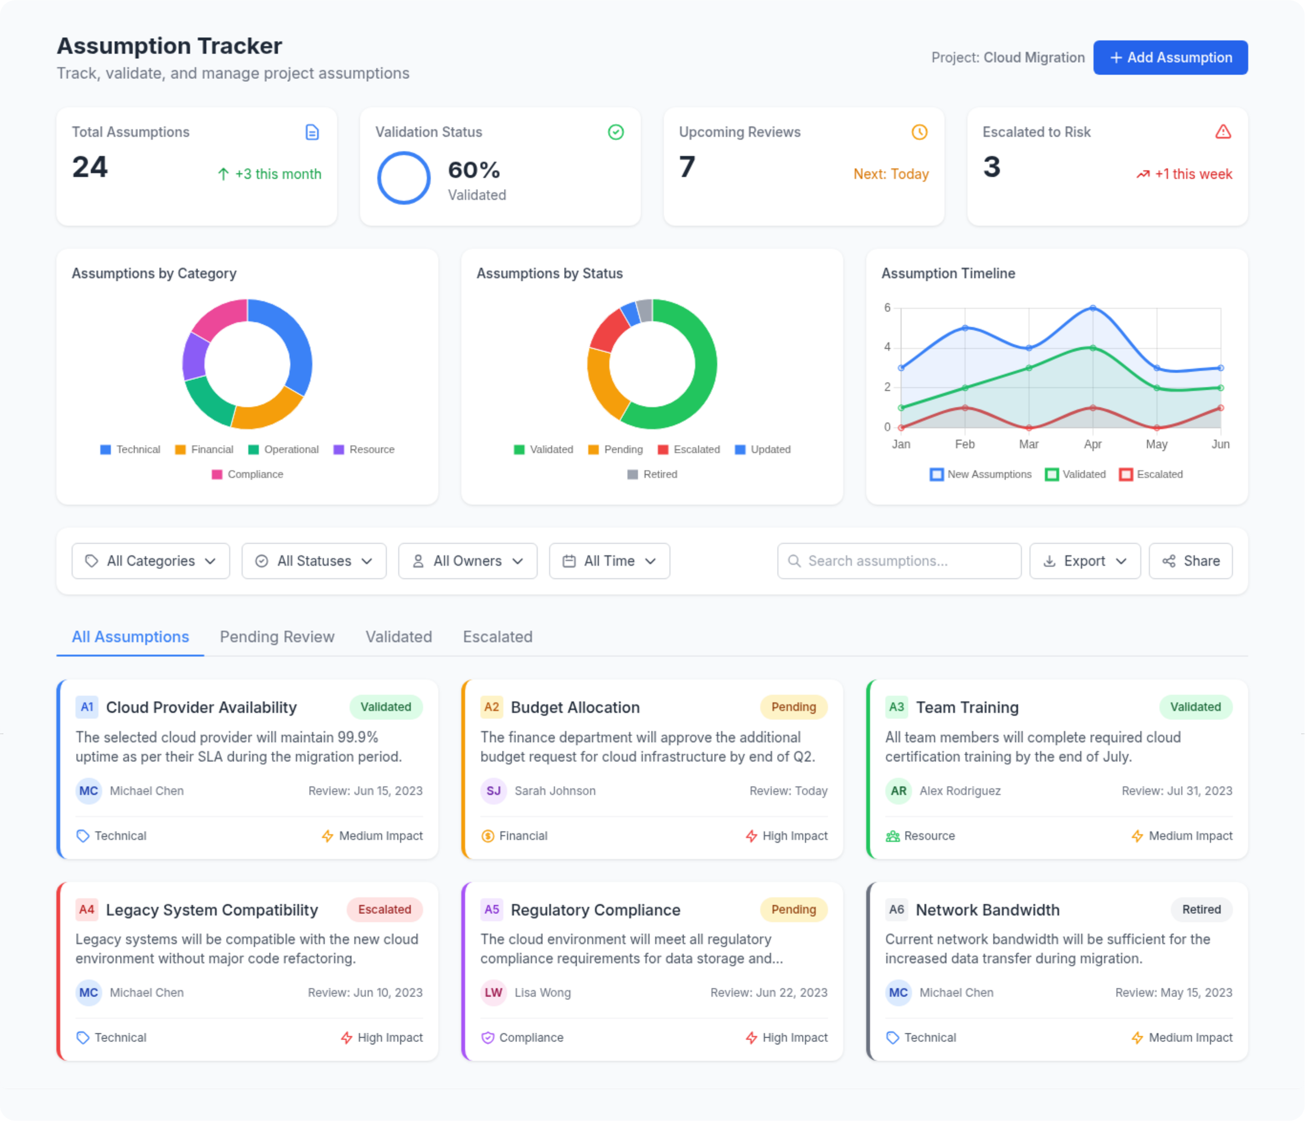Open the All Categories dropdown
The image size is (1305, 1121).
pos(150,561)
